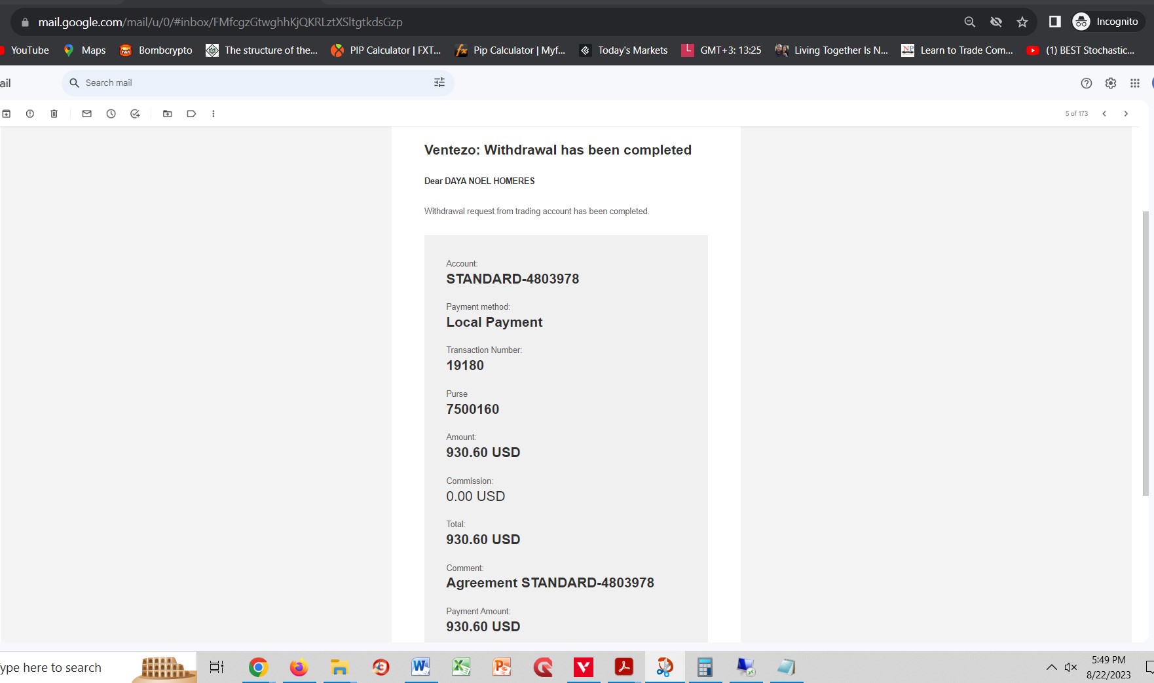Screen dimensions: 1154x683
Task: Open Microsoft Excel from the taskbar
Action: tap(461, 667)
